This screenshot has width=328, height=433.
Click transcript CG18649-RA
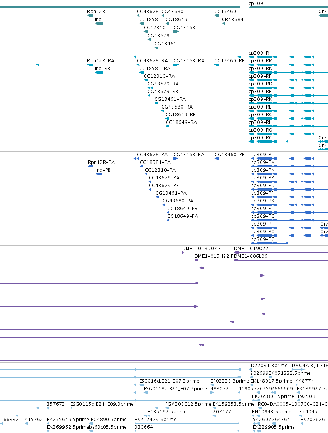[182, 122]
